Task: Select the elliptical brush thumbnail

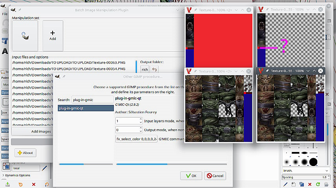Action: [304, 153]
